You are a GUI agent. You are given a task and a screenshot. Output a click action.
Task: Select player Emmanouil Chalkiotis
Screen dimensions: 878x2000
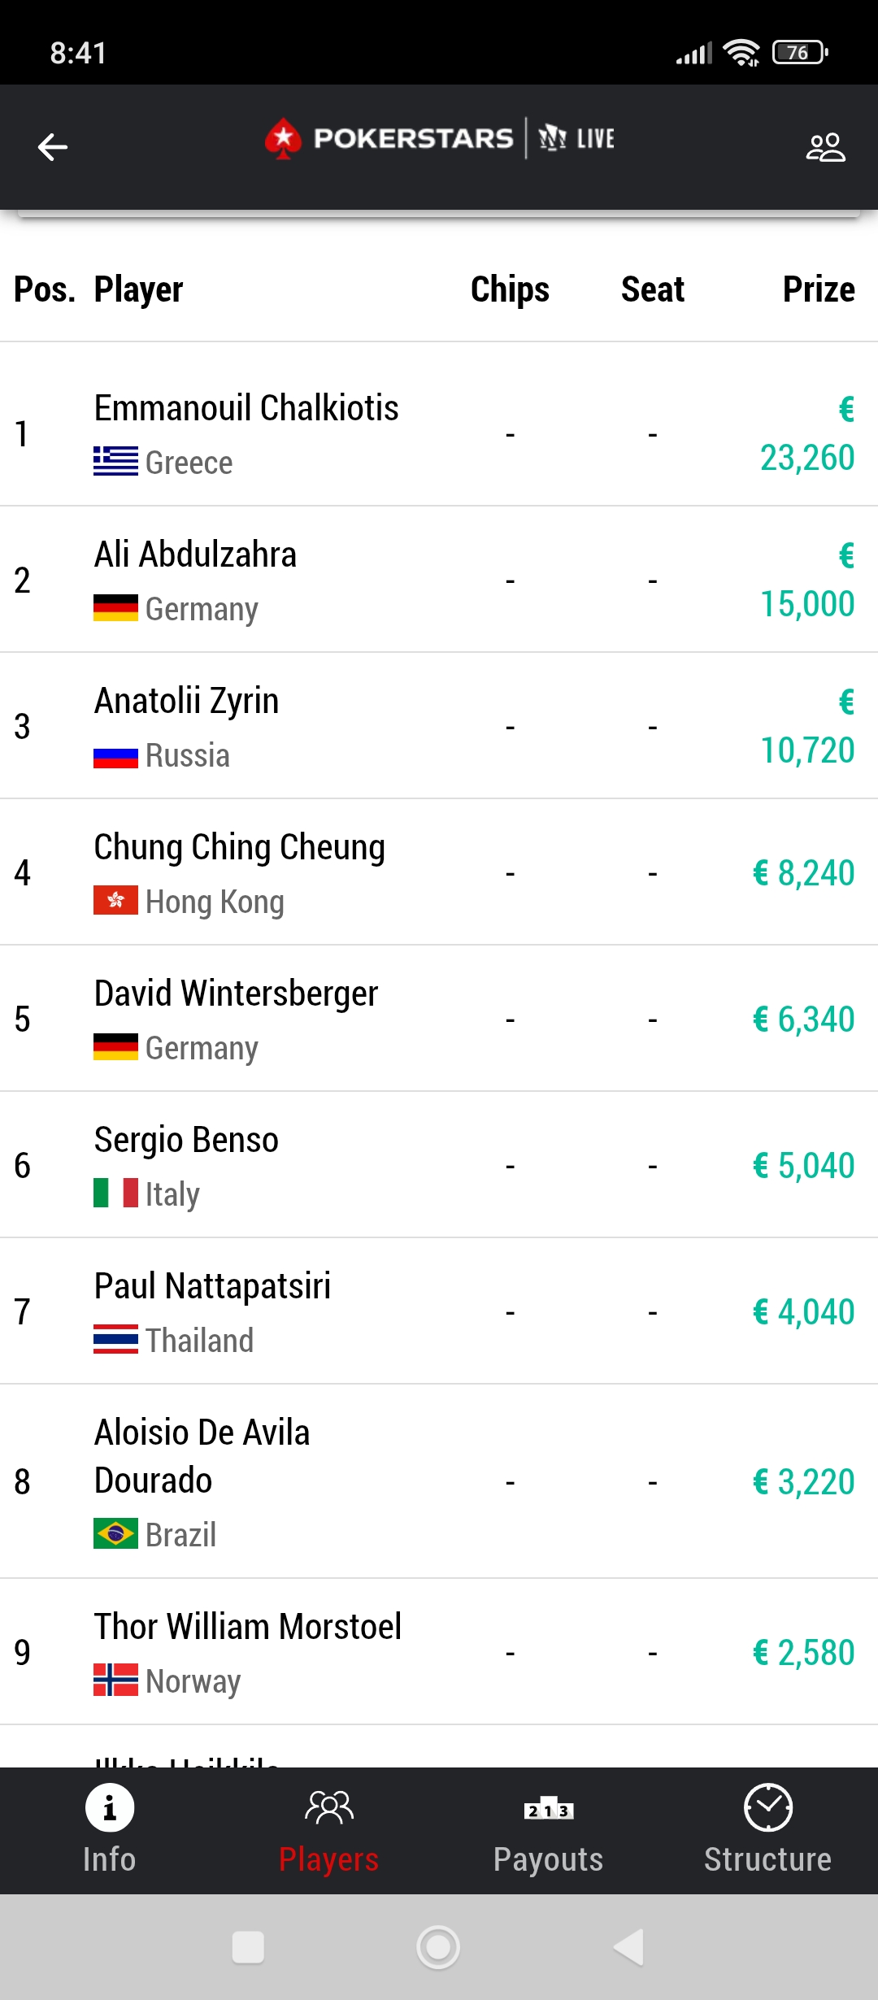(x=246, y=408)
